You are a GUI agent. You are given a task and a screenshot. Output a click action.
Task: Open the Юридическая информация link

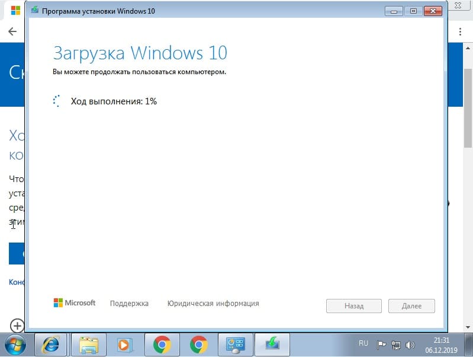coord(213,303)
